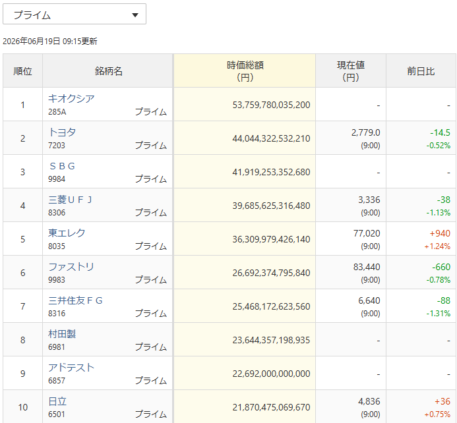Select market cap 36,309,979,426,140
Screen dimensions: 457x423
click(271, 239)
